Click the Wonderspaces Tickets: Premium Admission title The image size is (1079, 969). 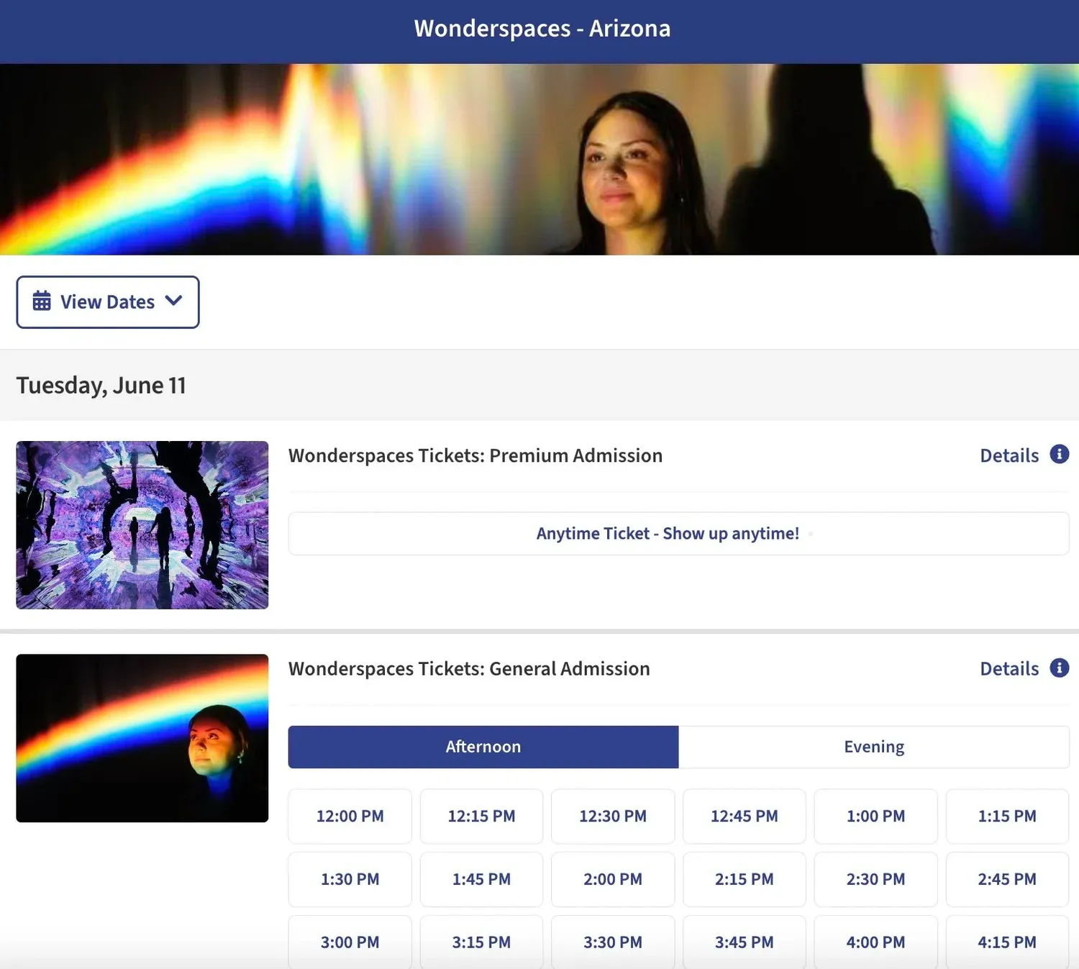point(475,455)
